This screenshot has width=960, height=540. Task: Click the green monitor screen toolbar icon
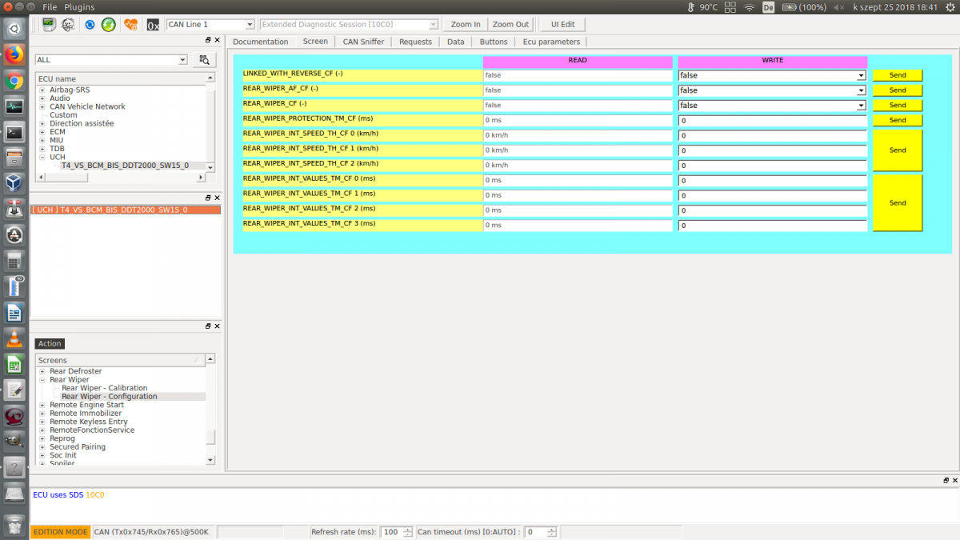pyautogui.click(x=49, y=25)
